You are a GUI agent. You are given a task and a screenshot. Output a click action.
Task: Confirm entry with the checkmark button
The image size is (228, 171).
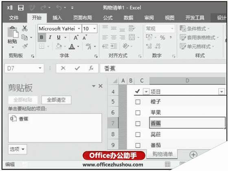point(77,68)
